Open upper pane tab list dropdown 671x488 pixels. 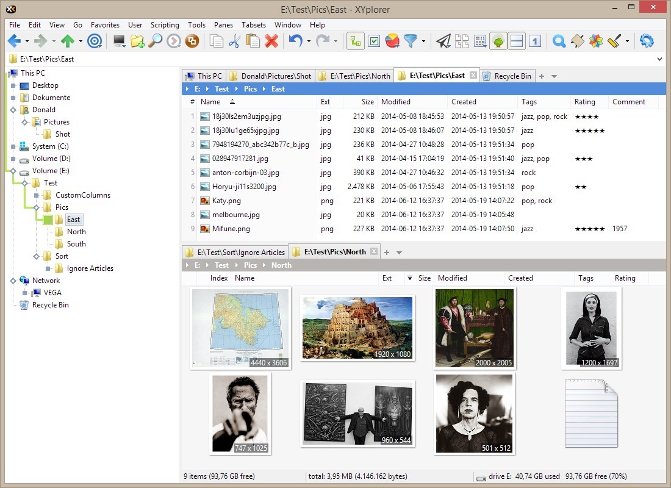click(554, 76)
